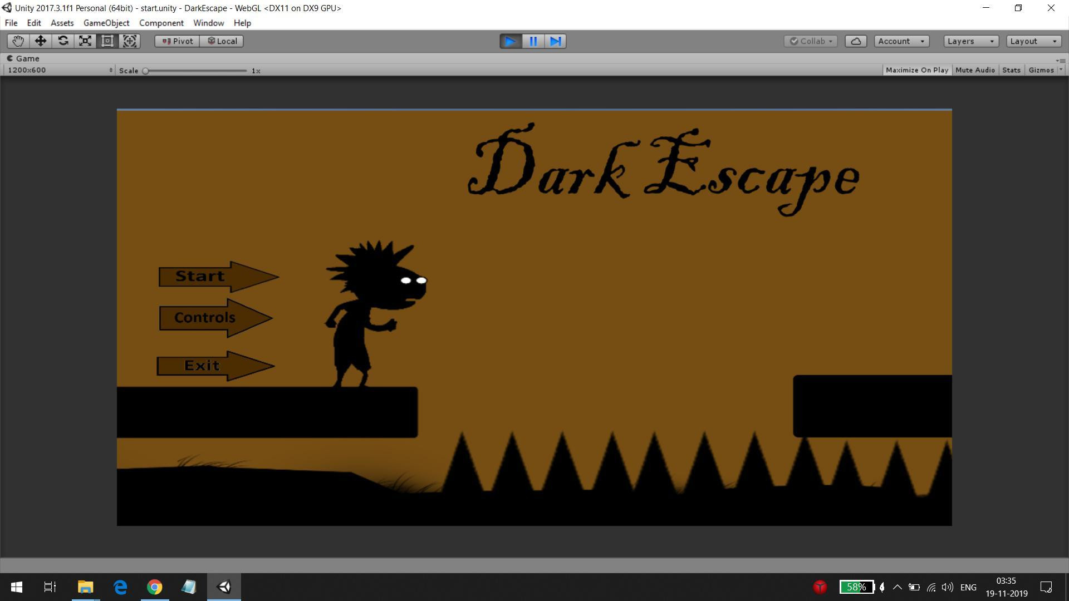Screen dimensions: 1069x601
Task: Open the Account dropdown
Action: (x=901, y=41)
